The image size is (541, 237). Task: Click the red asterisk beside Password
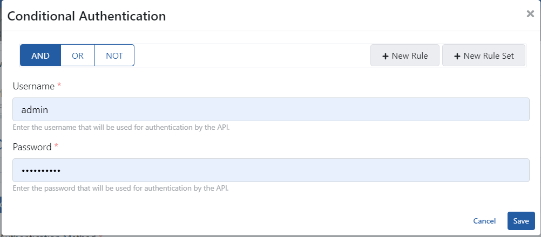pos(56,147)
